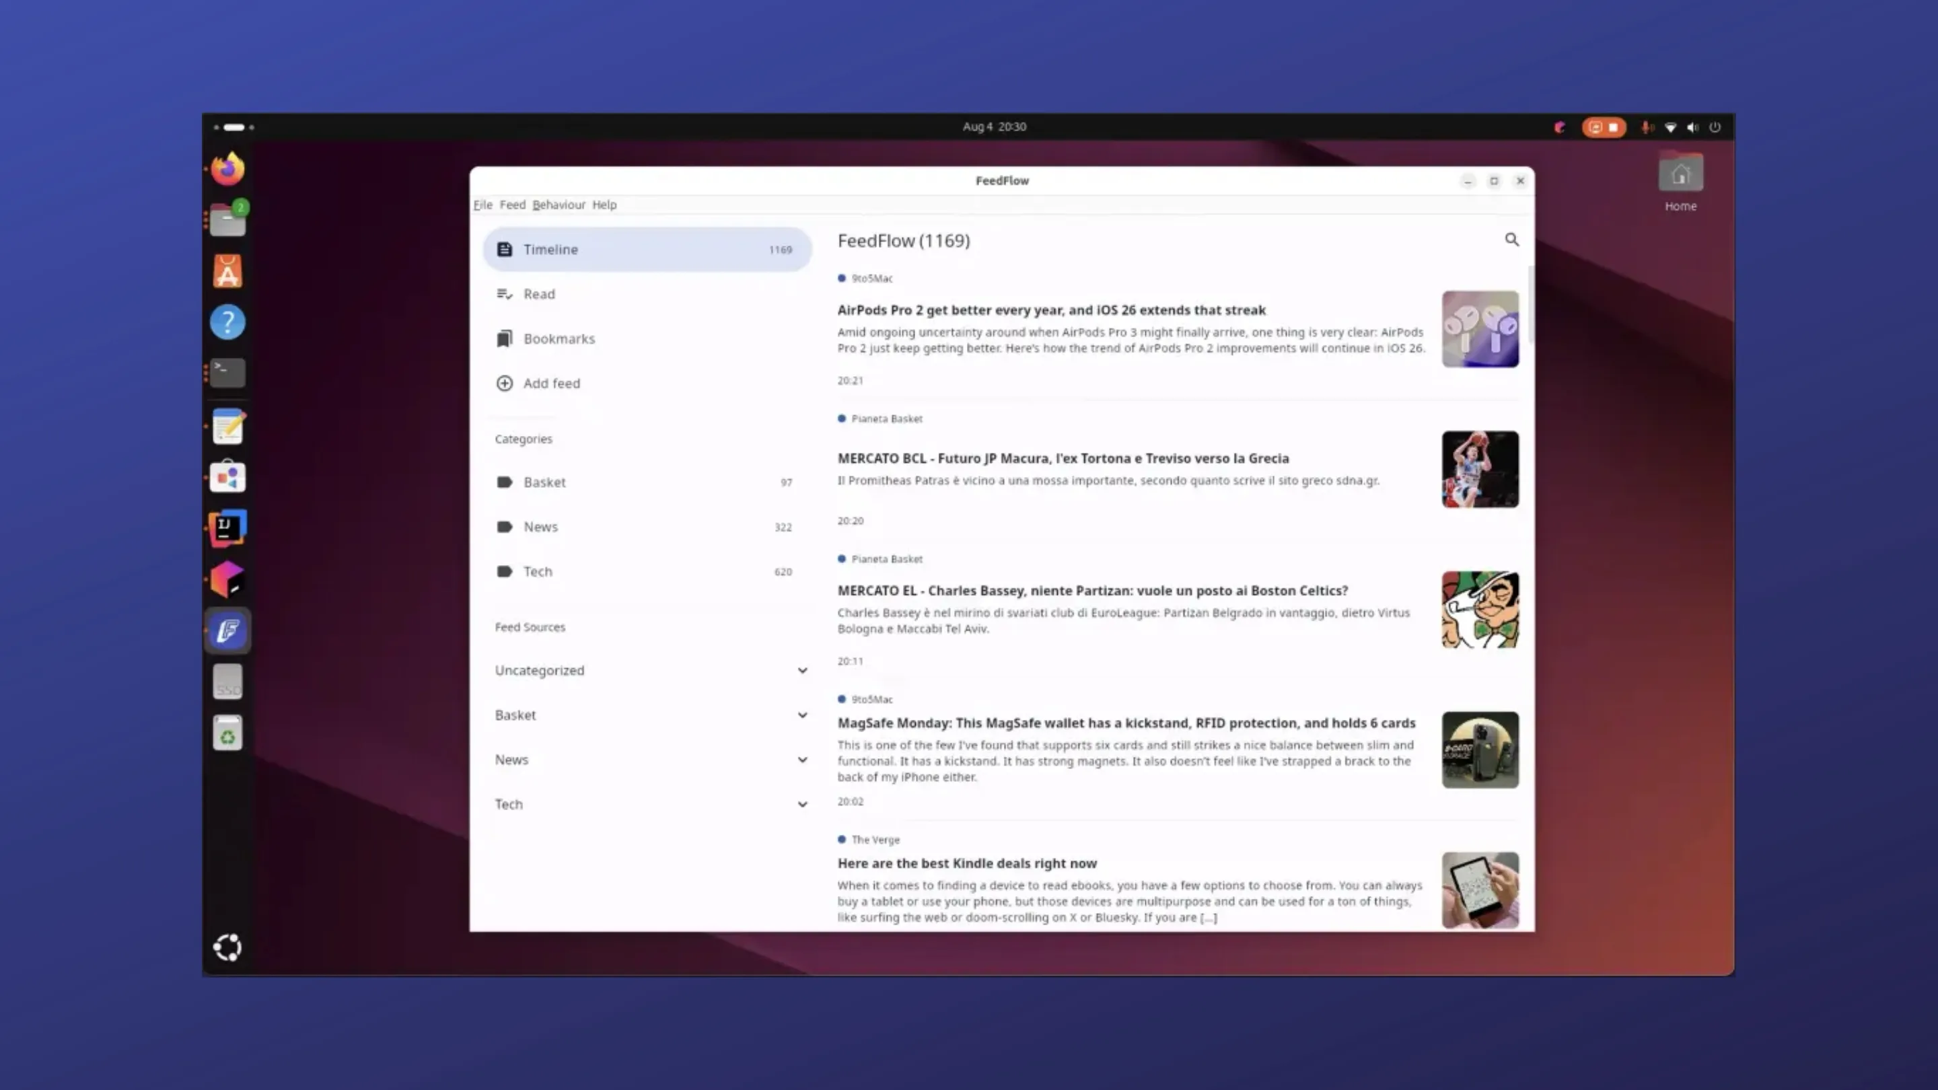Click the article list scrollbar
This screenshot has height=1090, width=1938.
[1530, 305]
